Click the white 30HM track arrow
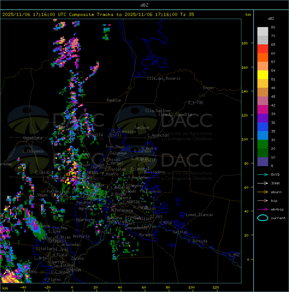Screen dimensions: 289x292 tap(263, 183)
